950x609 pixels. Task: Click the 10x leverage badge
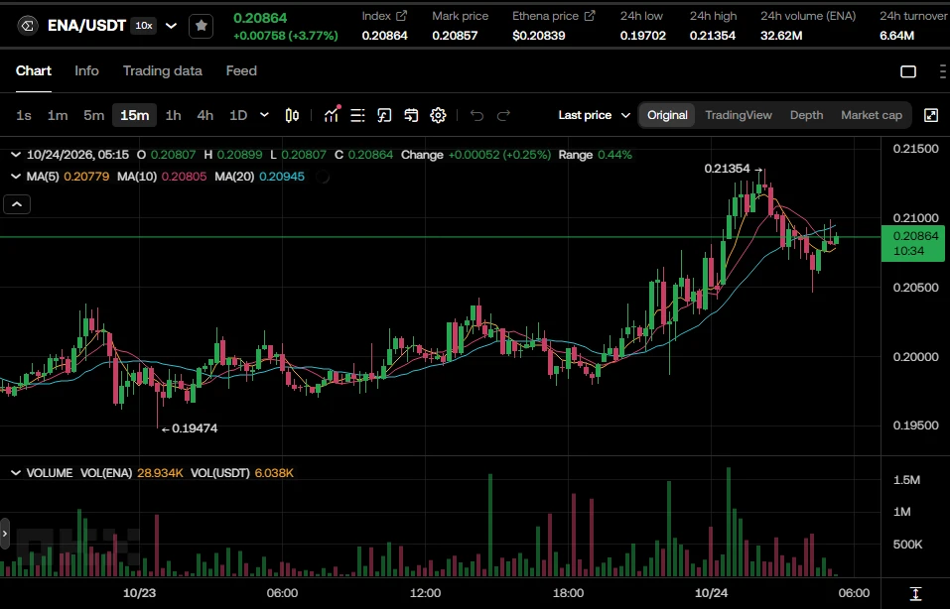144,26
